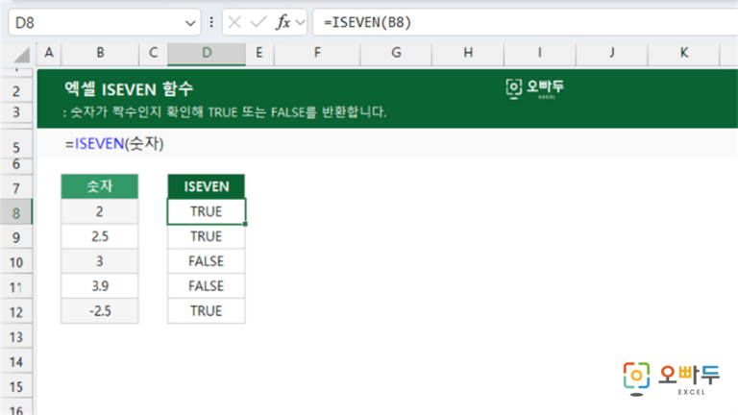Click the description text about TRUE 또는 FALSE
This screenshot has width=738, height=415.
pyautogui.click(x=225, y=112)
